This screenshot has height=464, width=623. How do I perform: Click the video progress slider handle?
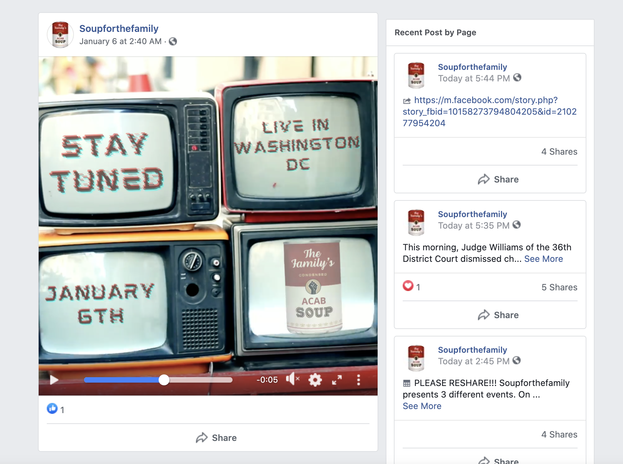coord(164,380)
